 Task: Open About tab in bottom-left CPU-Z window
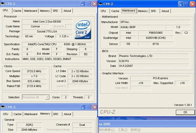[x=67, y=114]
